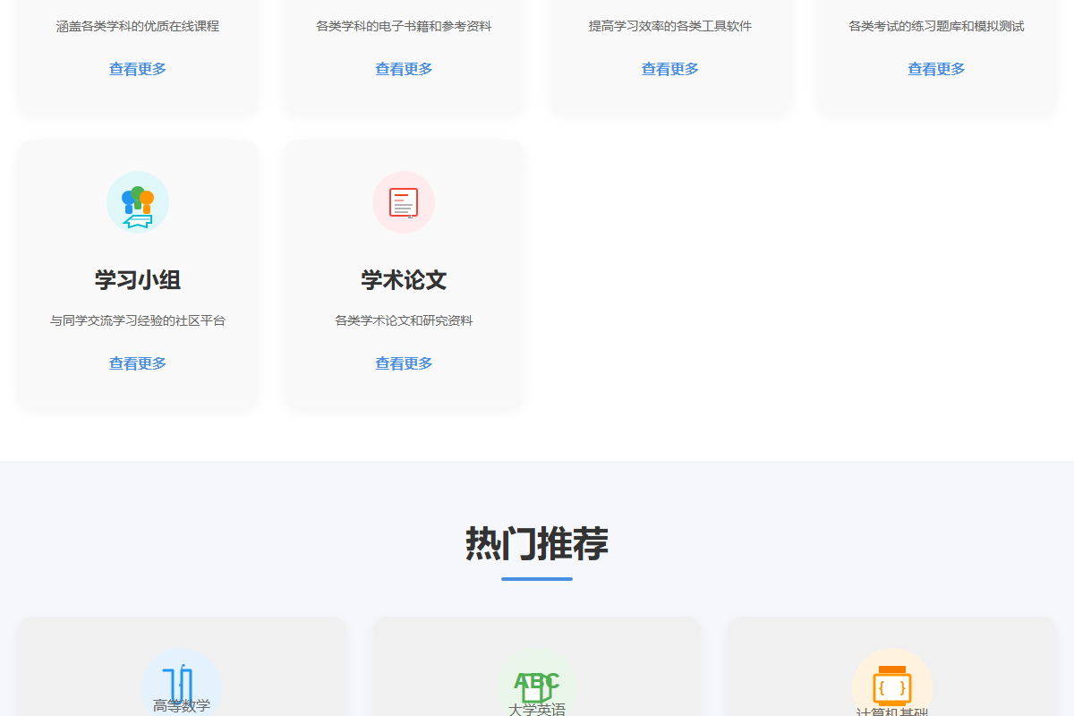1074x716 pixels.
Task: Open 查看更多 under 学习小组
Action: 137,362
